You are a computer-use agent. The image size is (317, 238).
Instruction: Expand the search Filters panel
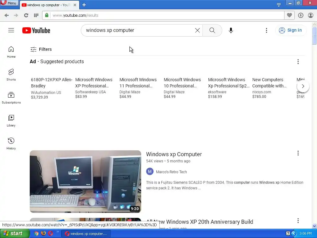(x=41, y=49)
